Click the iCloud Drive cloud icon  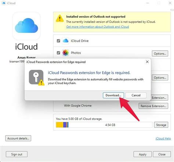tap(66, 41)
